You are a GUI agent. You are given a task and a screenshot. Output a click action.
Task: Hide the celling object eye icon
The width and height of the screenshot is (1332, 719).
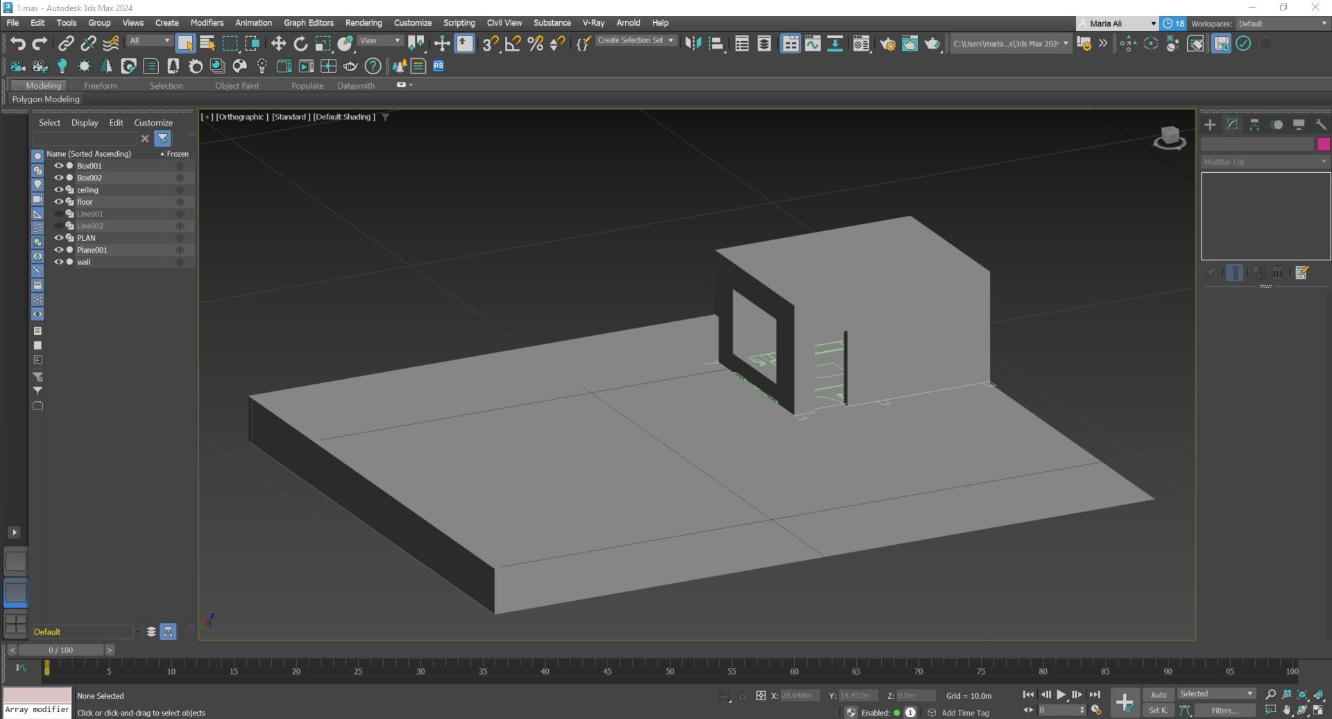coord(59,189)
